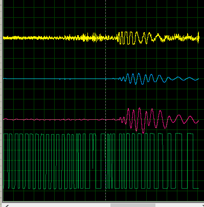Click the scrollbar track left of the thumb
204x207 pixels.
click(60, 205)
